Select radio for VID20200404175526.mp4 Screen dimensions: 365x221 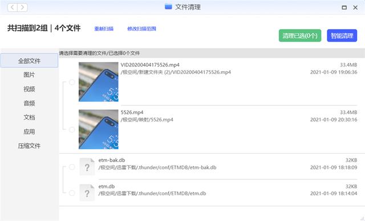coord(72,82)
